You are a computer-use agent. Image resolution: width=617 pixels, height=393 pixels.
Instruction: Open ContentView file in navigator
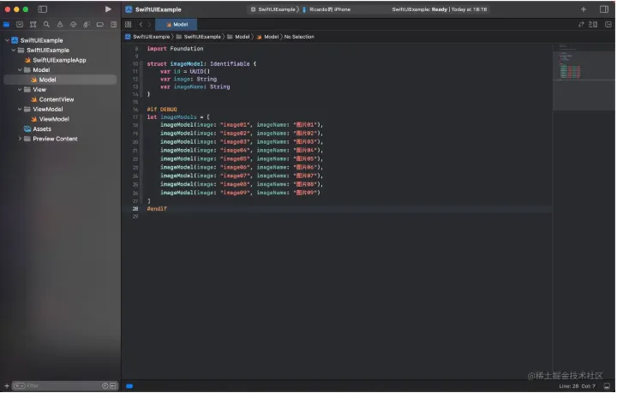[57, 99]
